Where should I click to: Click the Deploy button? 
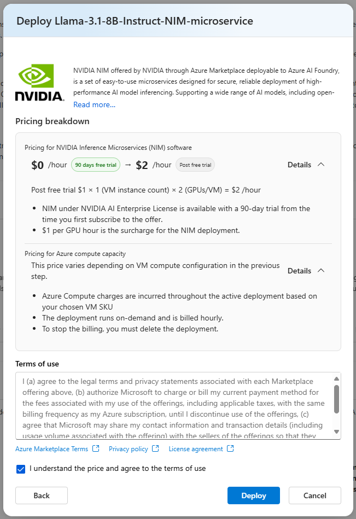tap(253, 495)
